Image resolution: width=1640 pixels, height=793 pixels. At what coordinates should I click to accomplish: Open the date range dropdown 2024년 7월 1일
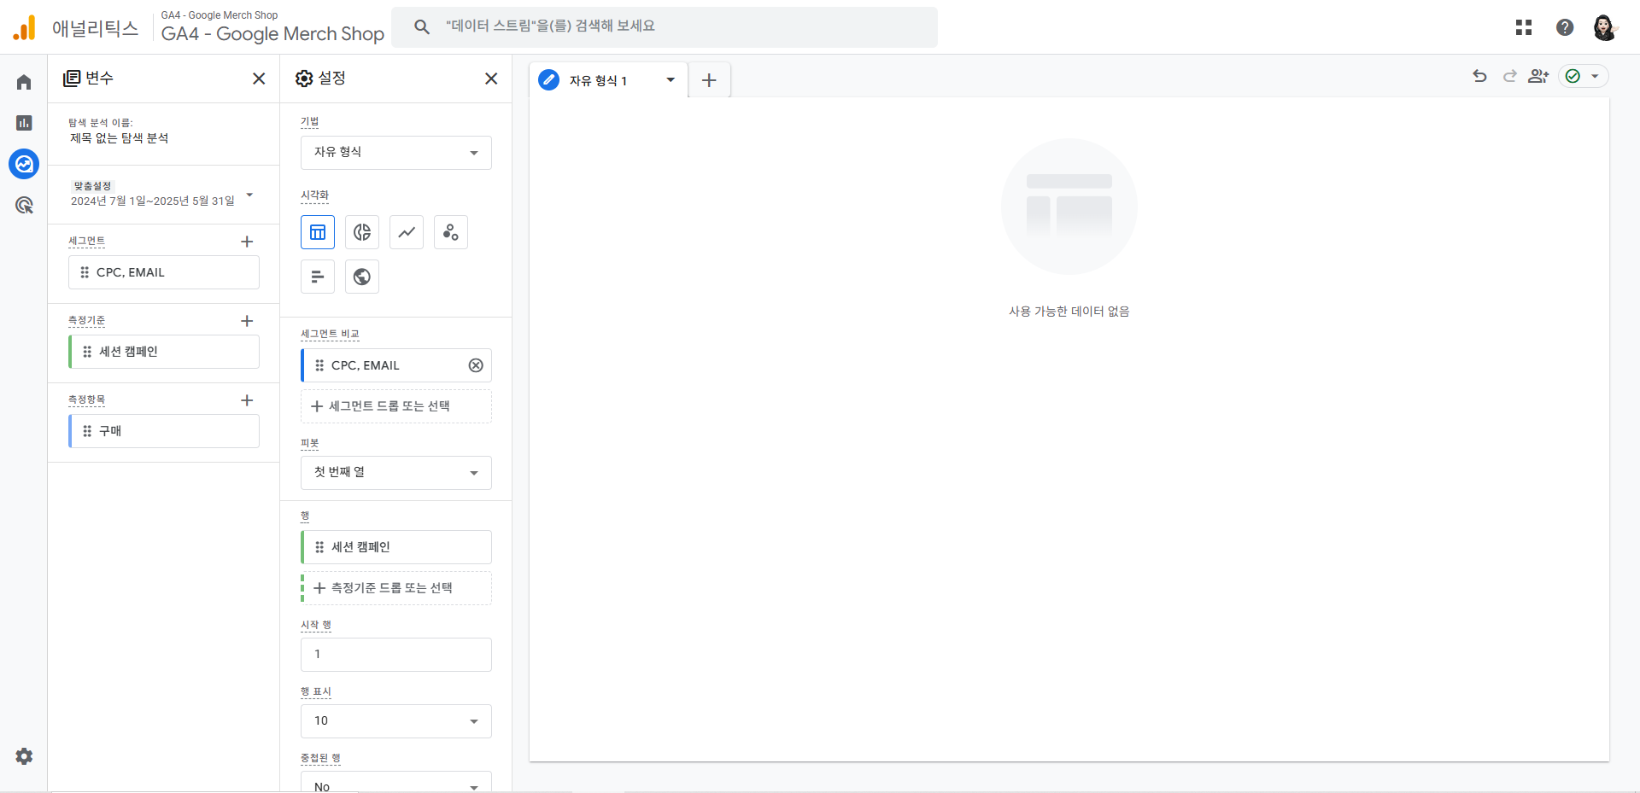(x=163, y=195)
